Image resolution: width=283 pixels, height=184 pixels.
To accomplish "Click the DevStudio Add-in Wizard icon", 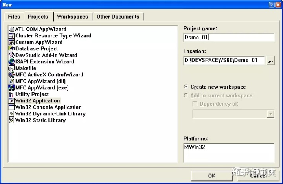I will coord(11,56).
